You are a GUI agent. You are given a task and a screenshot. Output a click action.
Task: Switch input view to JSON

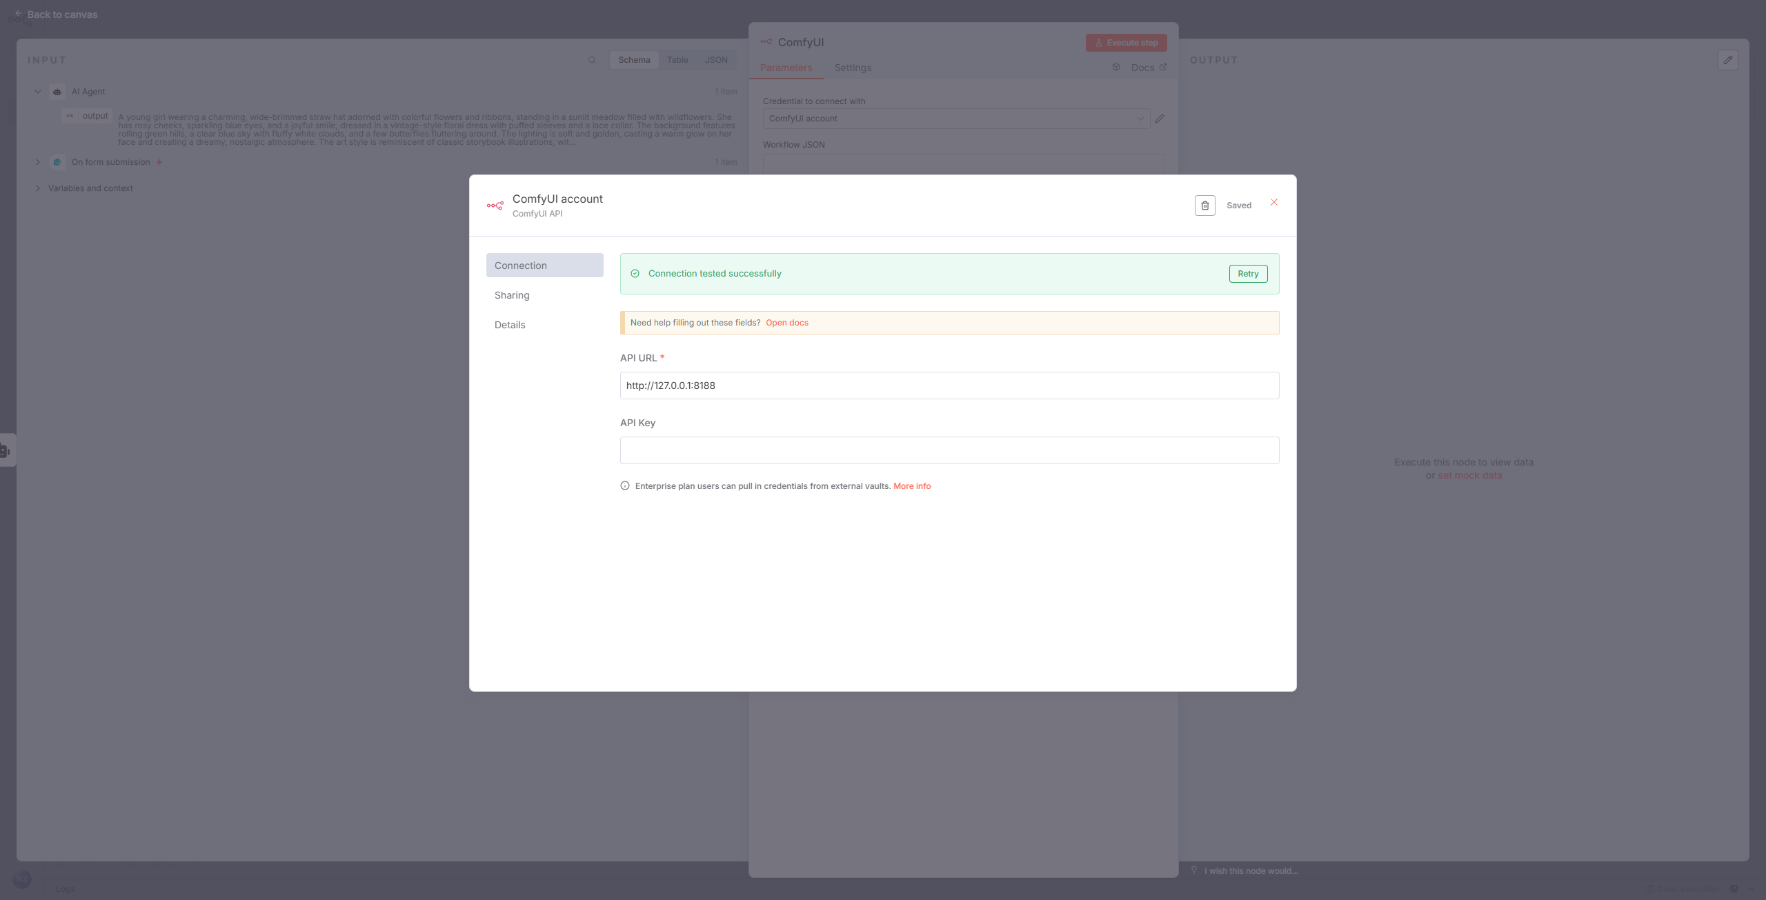coord(716,60)
